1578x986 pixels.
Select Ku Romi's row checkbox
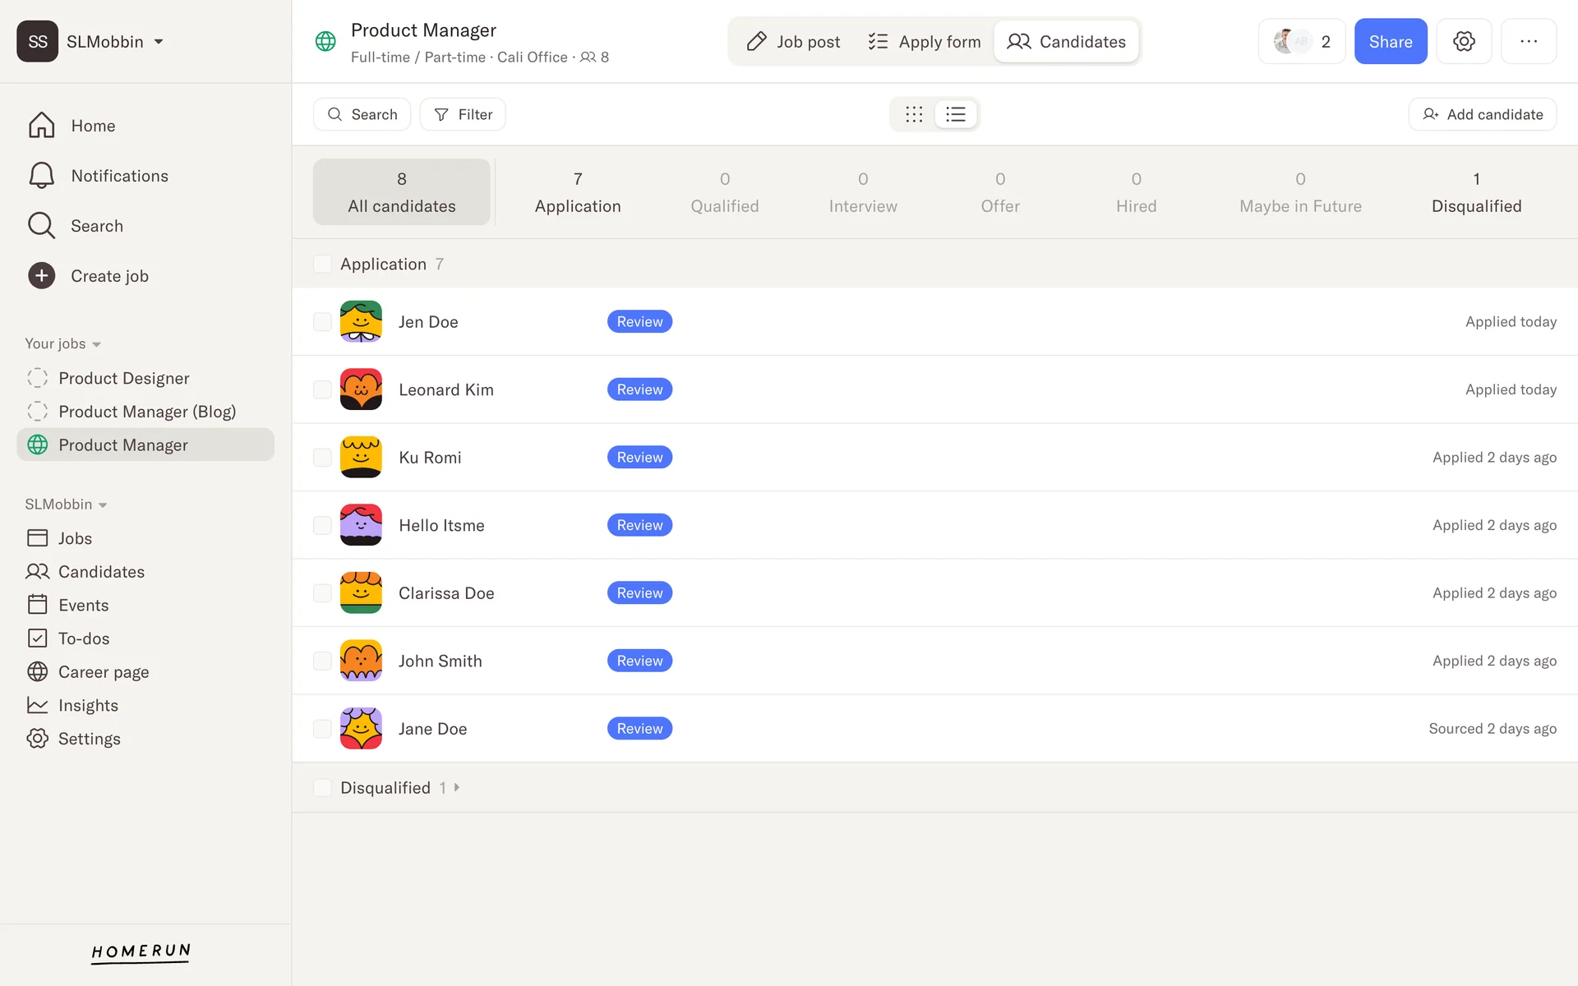click(322, 458)
